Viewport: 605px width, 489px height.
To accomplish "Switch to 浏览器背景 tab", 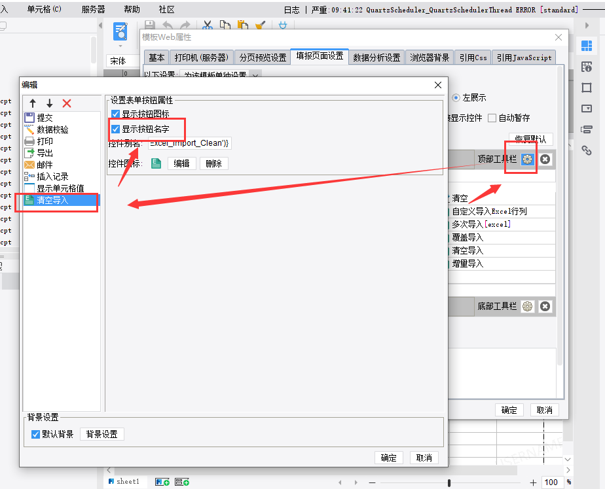I will 430,58.
